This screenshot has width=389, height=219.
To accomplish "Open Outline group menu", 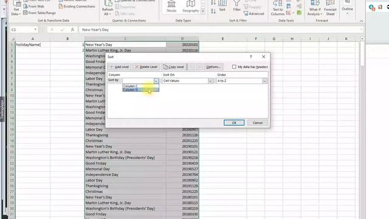I will point(347,7).
